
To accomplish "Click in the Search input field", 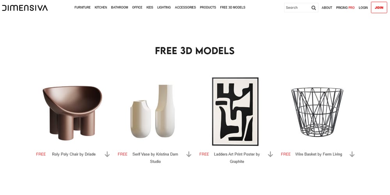I will click(298, 8).
